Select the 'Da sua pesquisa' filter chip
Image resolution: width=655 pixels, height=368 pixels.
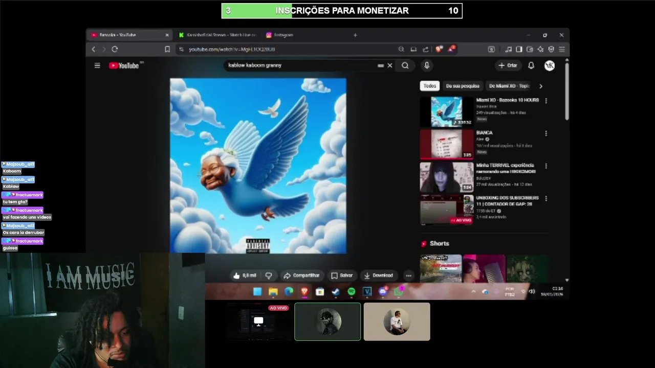(462, 86)
